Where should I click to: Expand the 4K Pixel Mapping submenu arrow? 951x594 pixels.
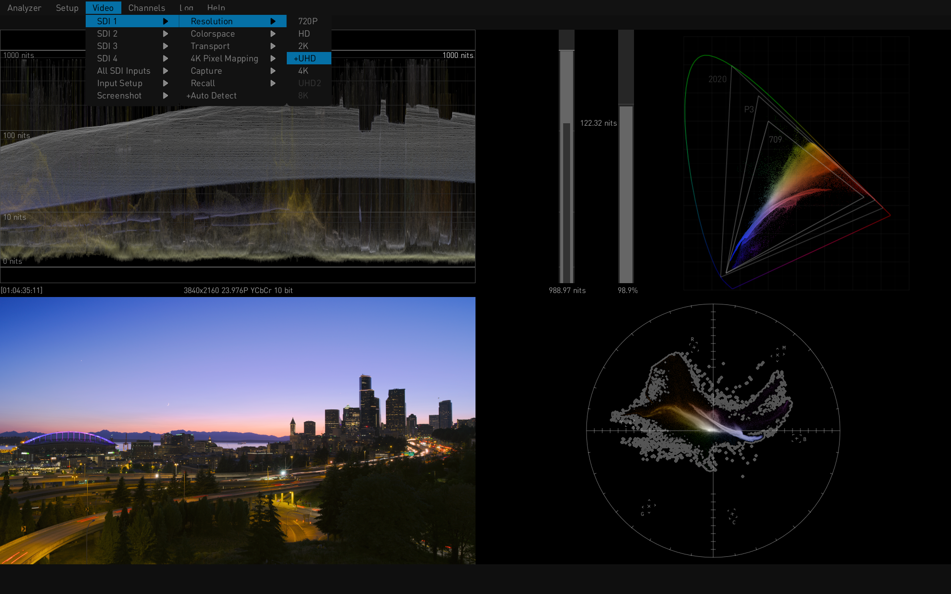click(273, 58)
